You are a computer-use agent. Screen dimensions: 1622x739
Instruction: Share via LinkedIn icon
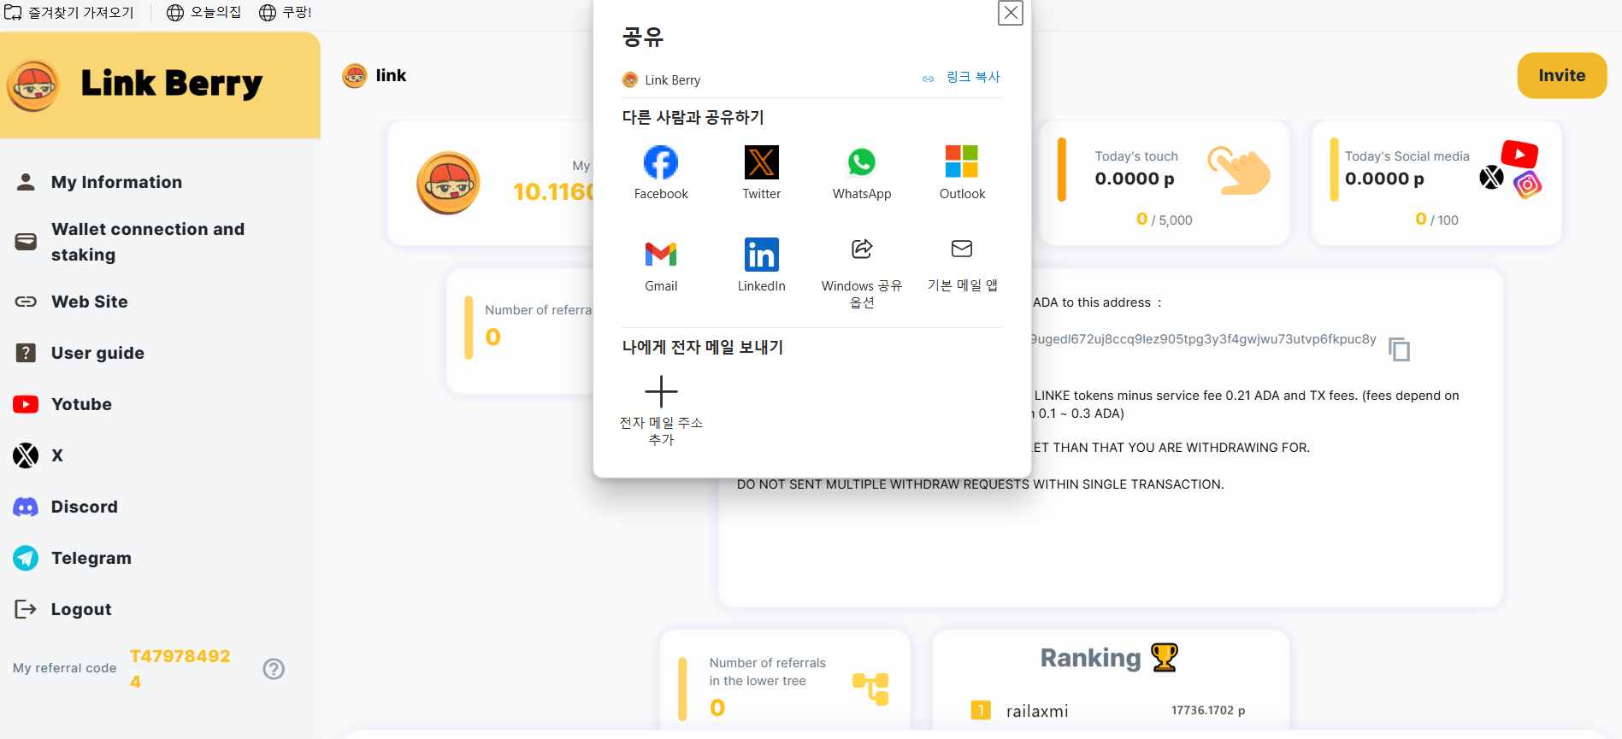(761, 254)
